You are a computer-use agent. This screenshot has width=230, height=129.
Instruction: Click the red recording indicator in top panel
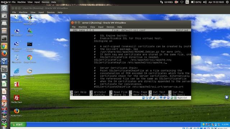[x=176, y=2]
